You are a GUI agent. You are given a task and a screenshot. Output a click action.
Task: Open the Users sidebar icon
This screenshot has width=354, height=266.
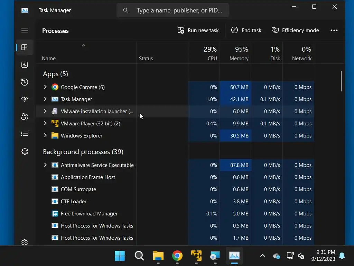tap(25, 116)
